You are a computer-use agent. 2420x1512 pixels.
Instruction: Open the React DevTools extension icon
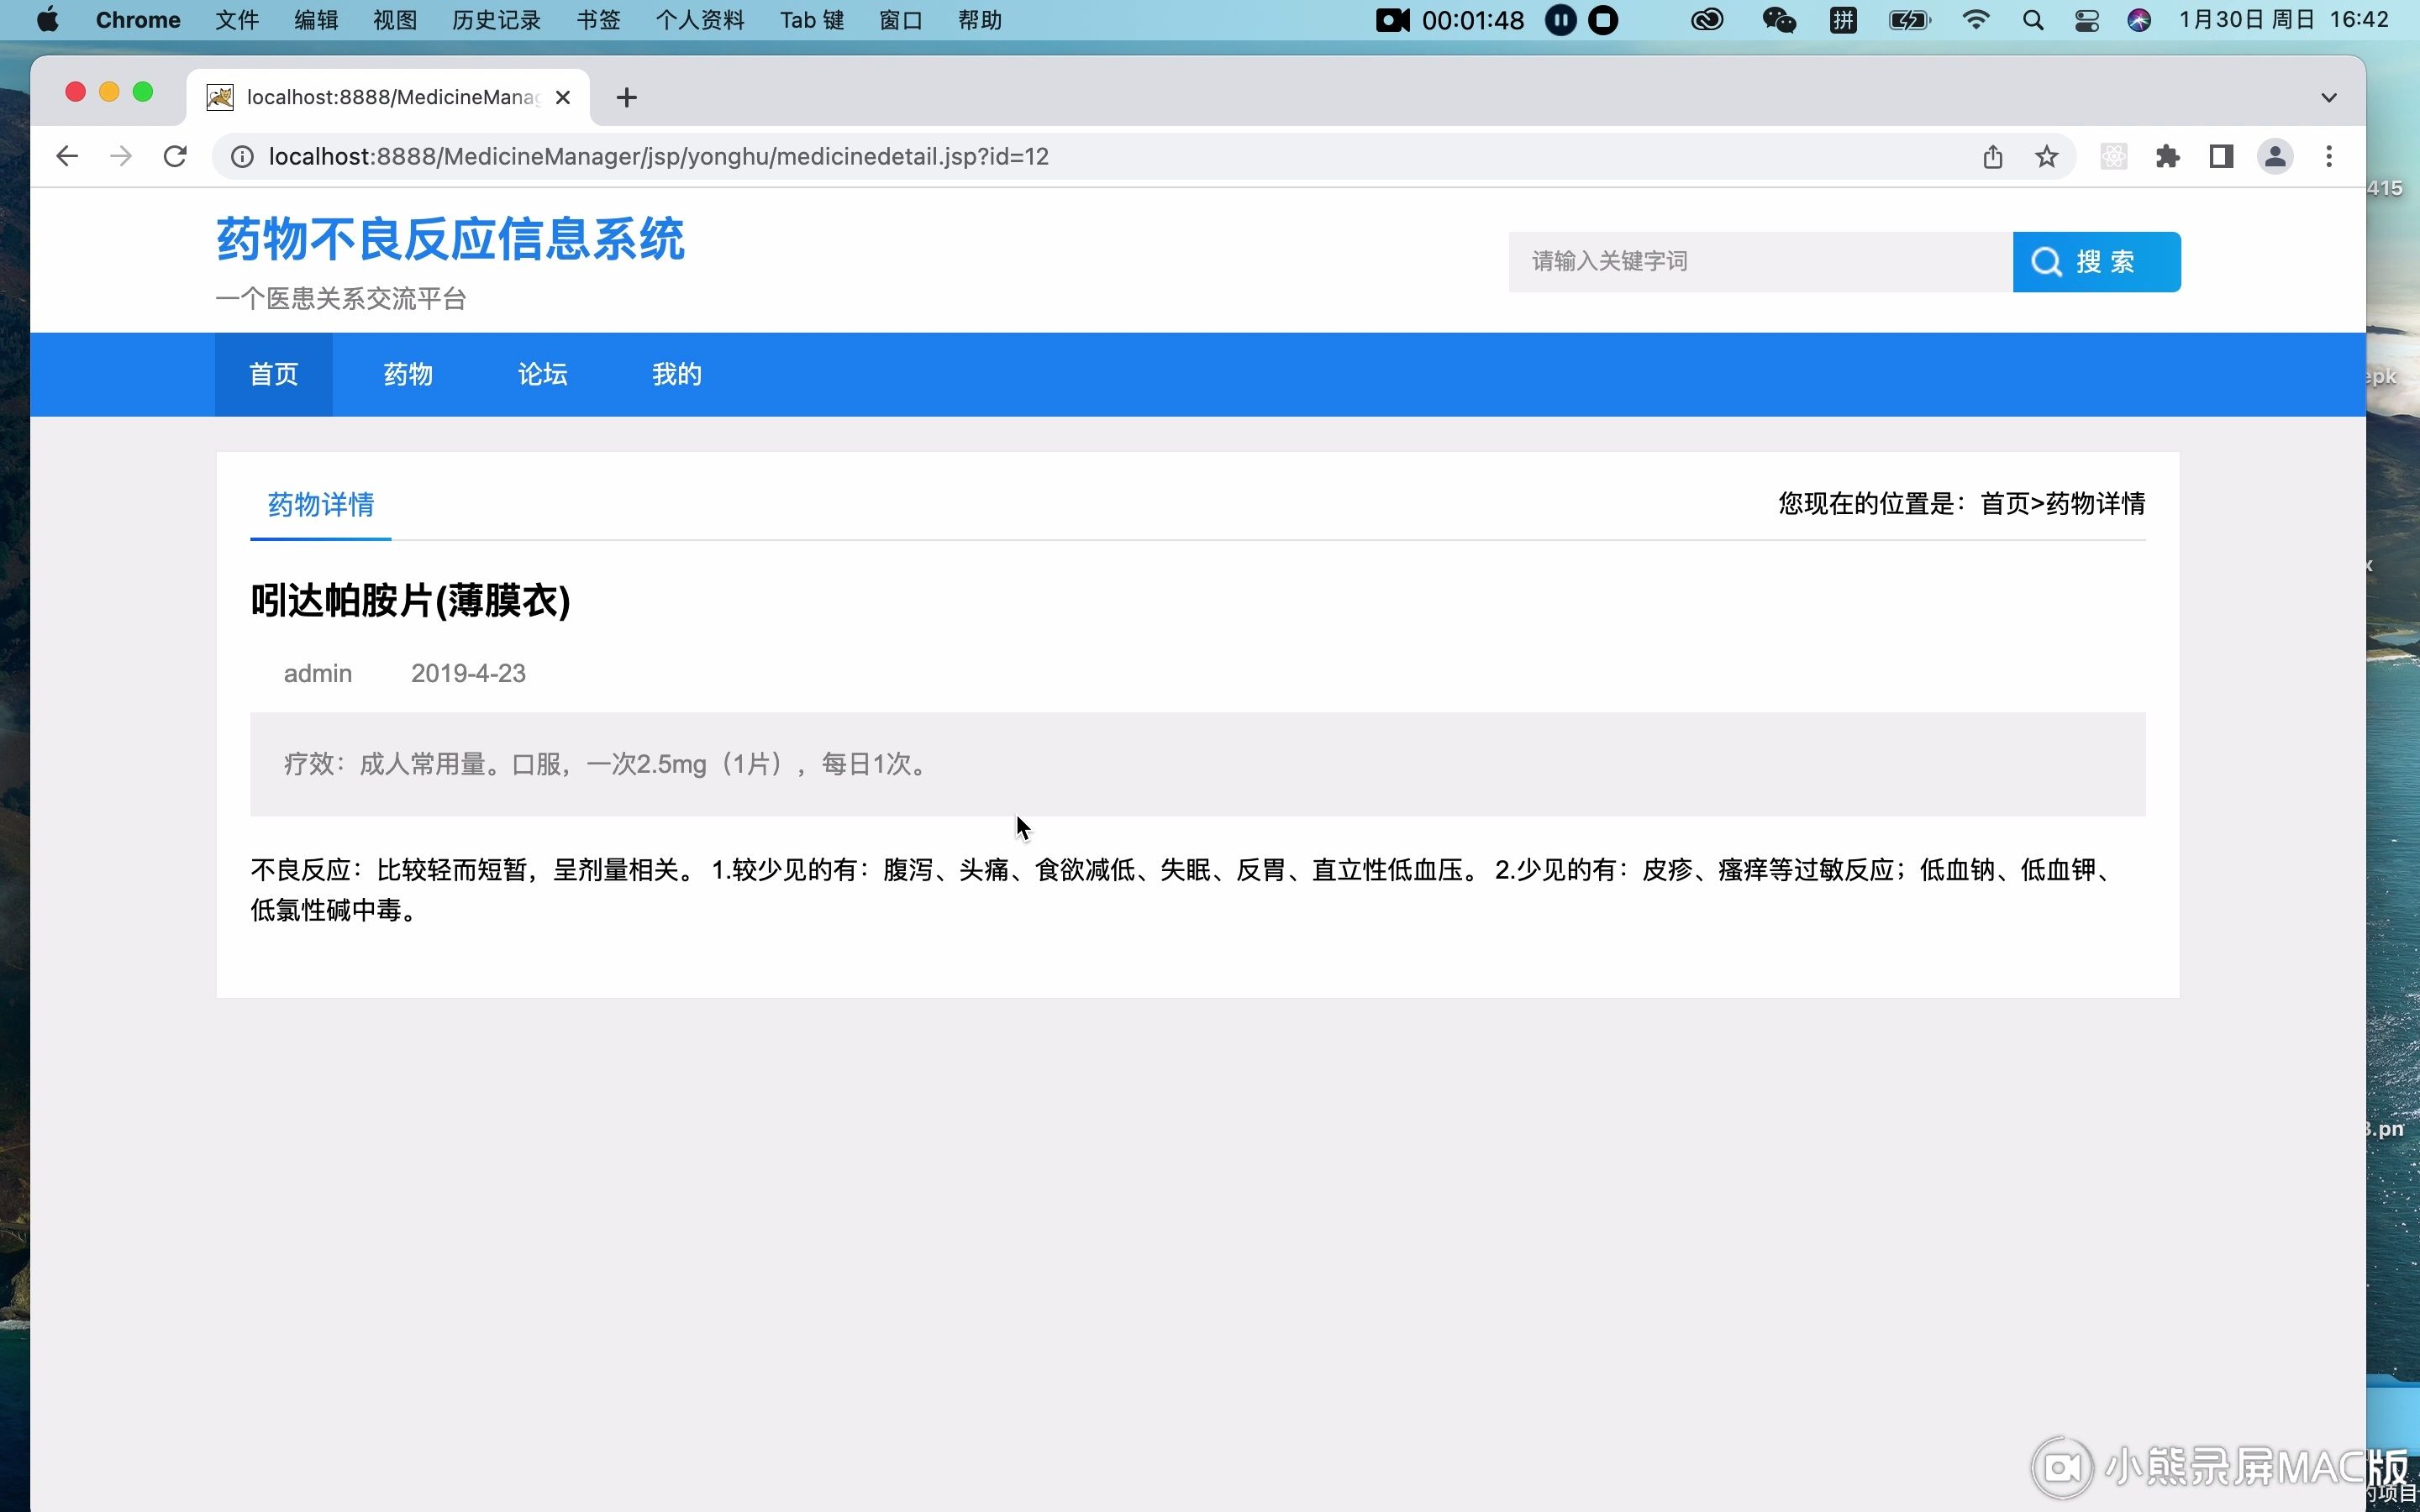point(2113,156)
